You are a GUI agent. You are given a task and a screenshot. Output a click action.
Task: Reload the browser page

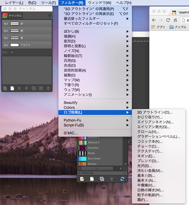[168, 20]
